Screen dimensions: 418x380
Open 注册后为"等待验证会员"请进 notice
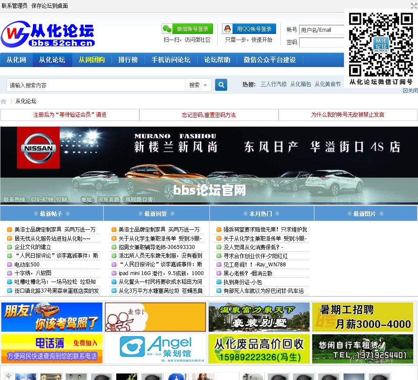(70, 115)
